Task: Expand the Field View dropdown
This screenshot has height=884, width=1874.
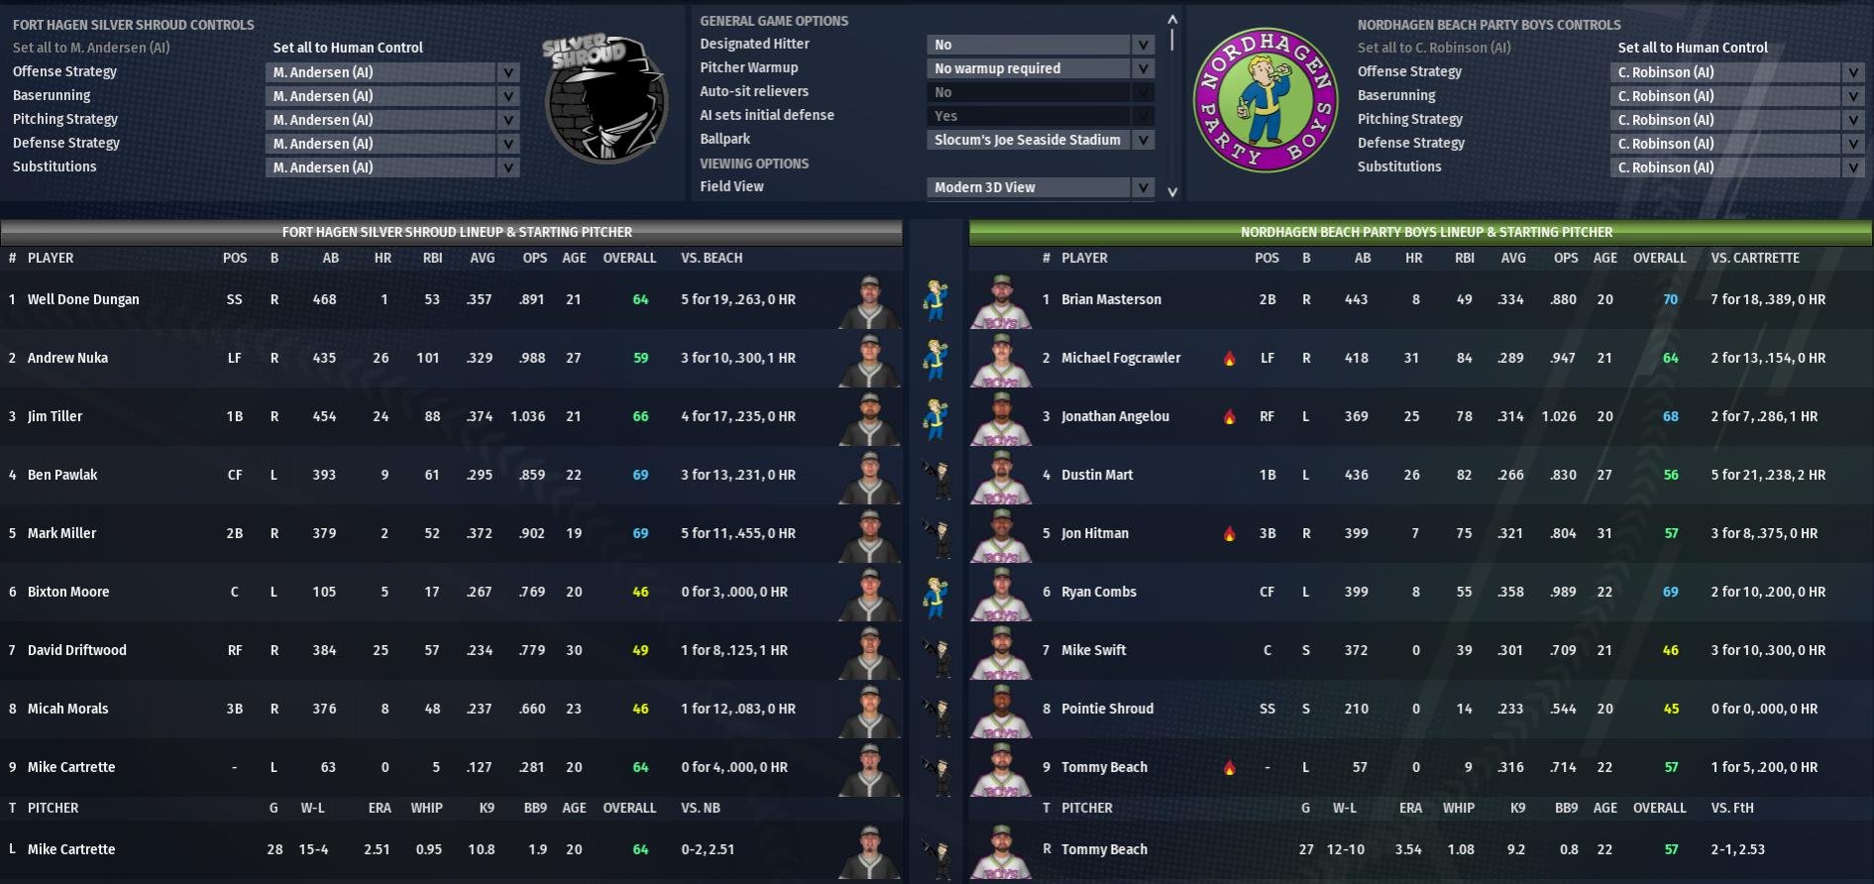Action: point(1041,187)
